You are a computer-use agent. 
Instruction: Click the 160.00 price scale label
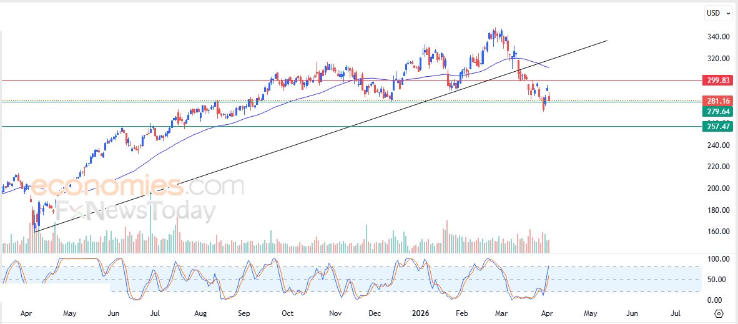tap(719, 232)
